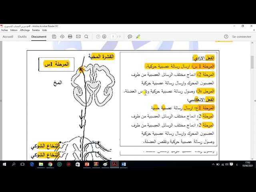
Task: Open Task View in taskbar
Action: (22, 164)
